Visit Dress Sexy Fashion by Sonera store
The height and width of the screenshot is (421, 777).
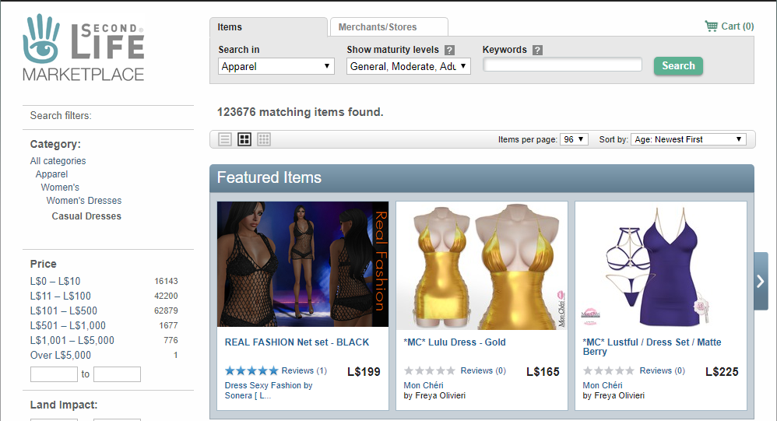click(x=269, y=391)
